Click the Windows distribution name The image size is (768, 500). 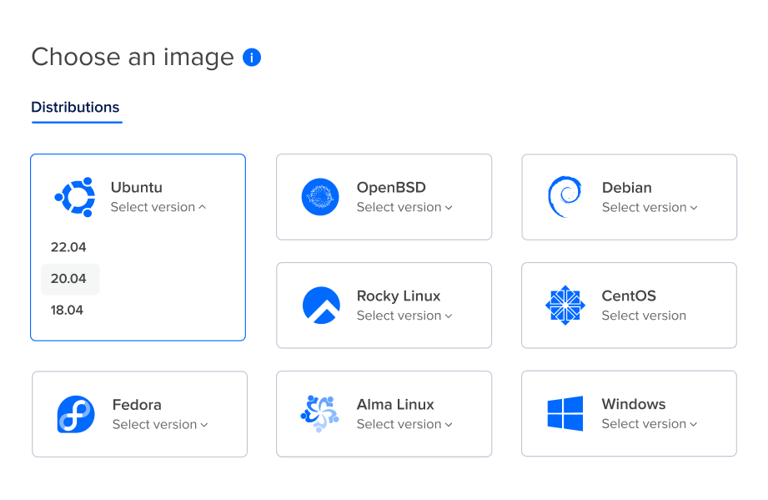pos(634,404)
